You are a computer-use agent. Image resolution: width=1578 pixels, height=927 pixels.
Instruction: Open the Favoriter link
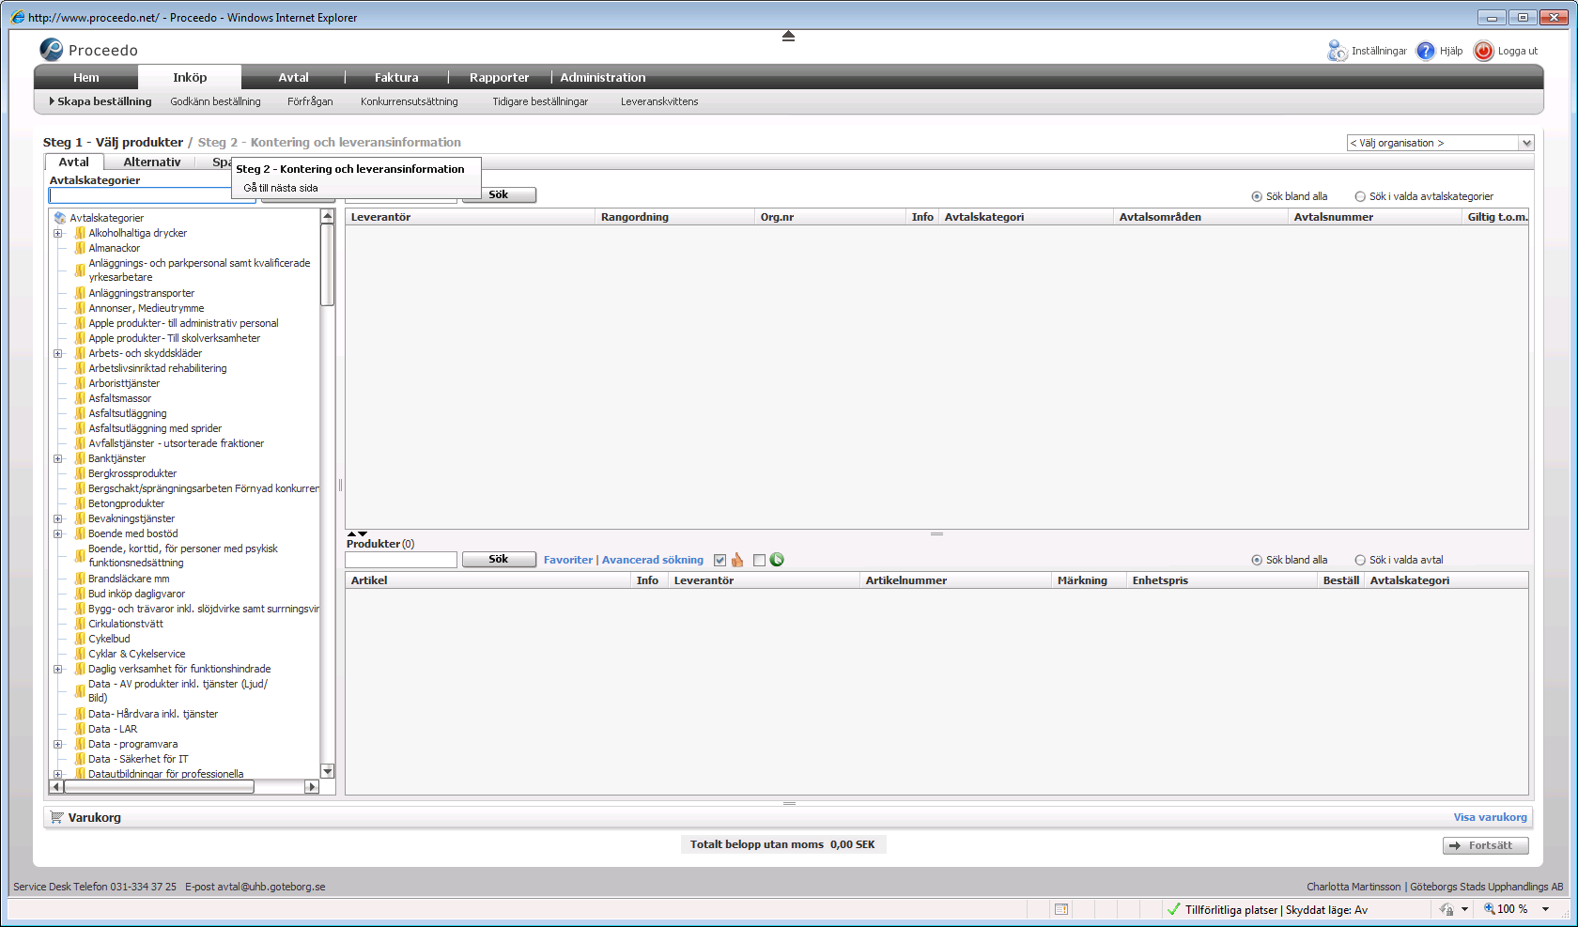[x=568, y=560]
